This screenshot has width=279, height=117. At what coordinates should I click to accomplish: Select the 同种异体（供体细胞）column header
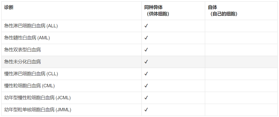tap(157, 11)
